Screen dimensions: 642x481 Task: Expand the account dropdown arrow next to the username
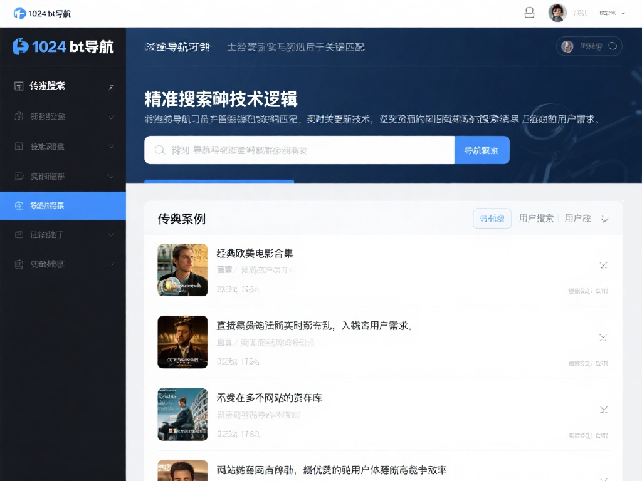(x=623, y=13)
